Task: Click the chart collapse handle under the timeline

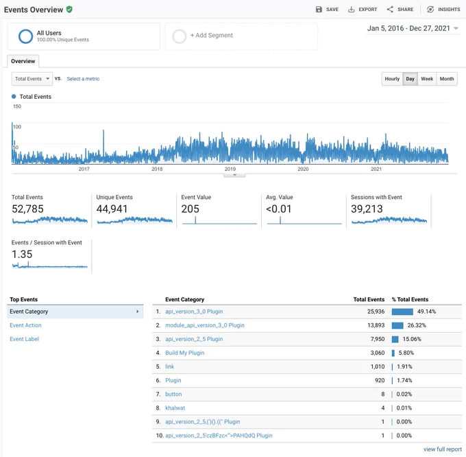Action: pos(234,175)
